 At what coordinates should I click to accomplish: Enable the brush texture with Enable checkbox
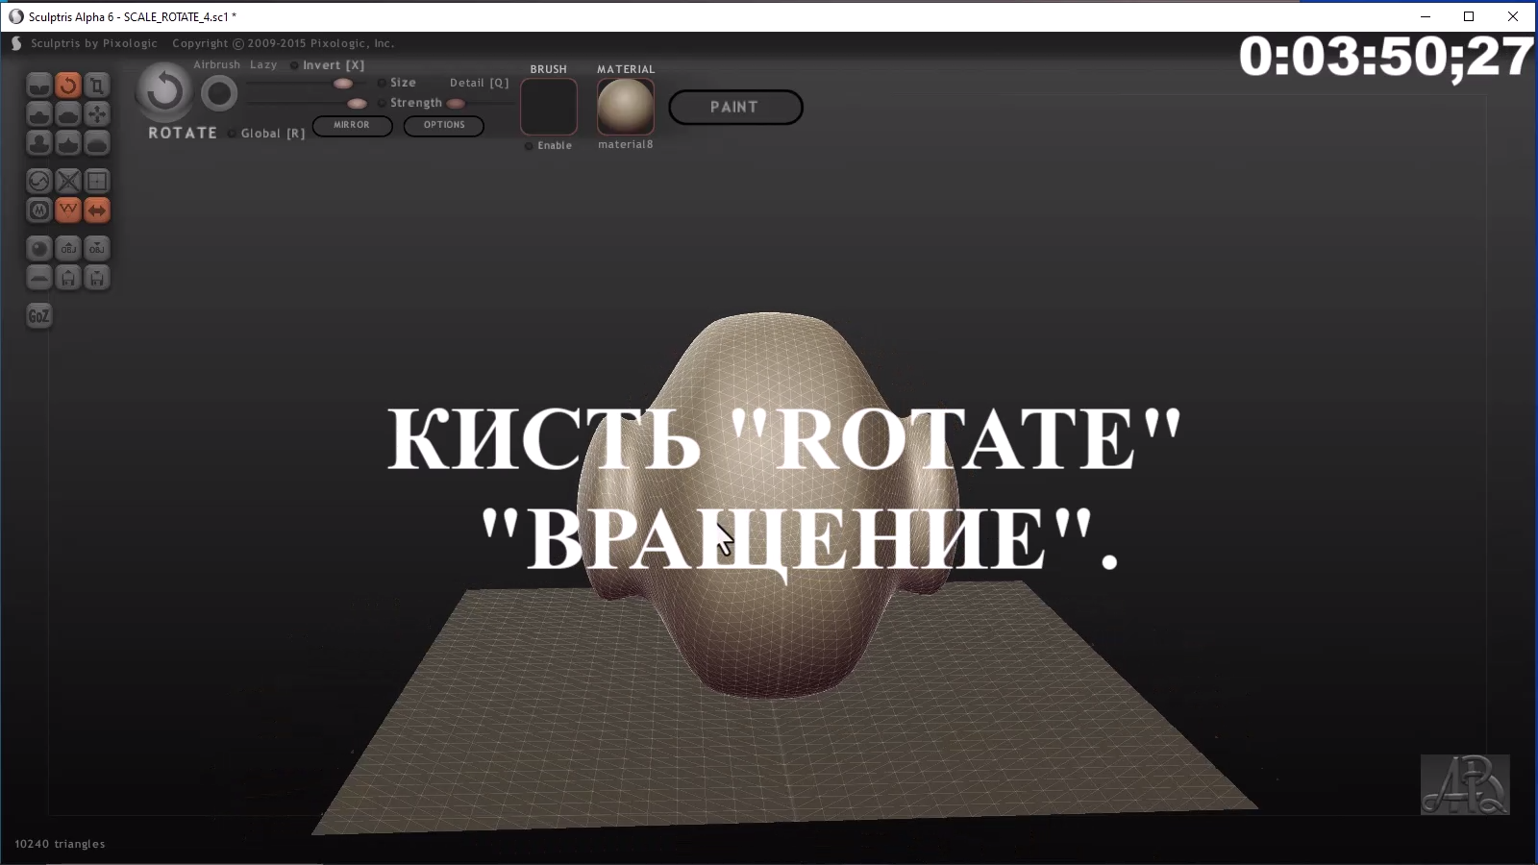(528, 146)
